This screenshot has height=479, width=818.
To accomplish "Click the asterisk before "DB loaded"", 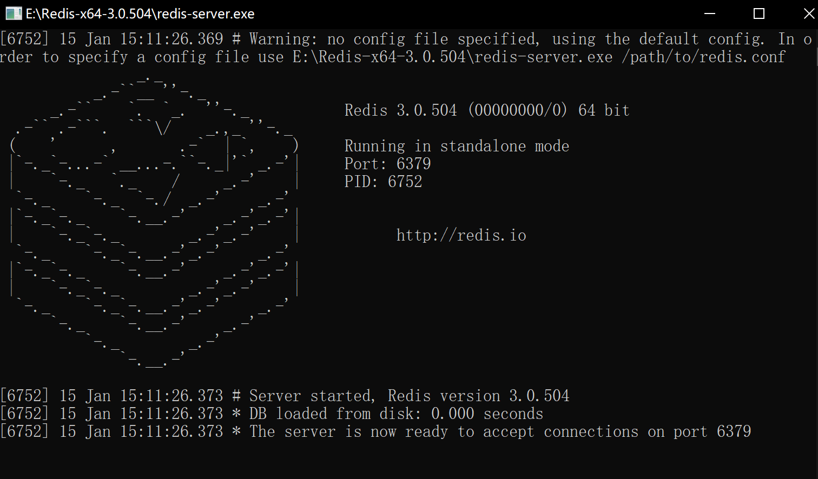I will pyautogui.click(x=236, y=414).
